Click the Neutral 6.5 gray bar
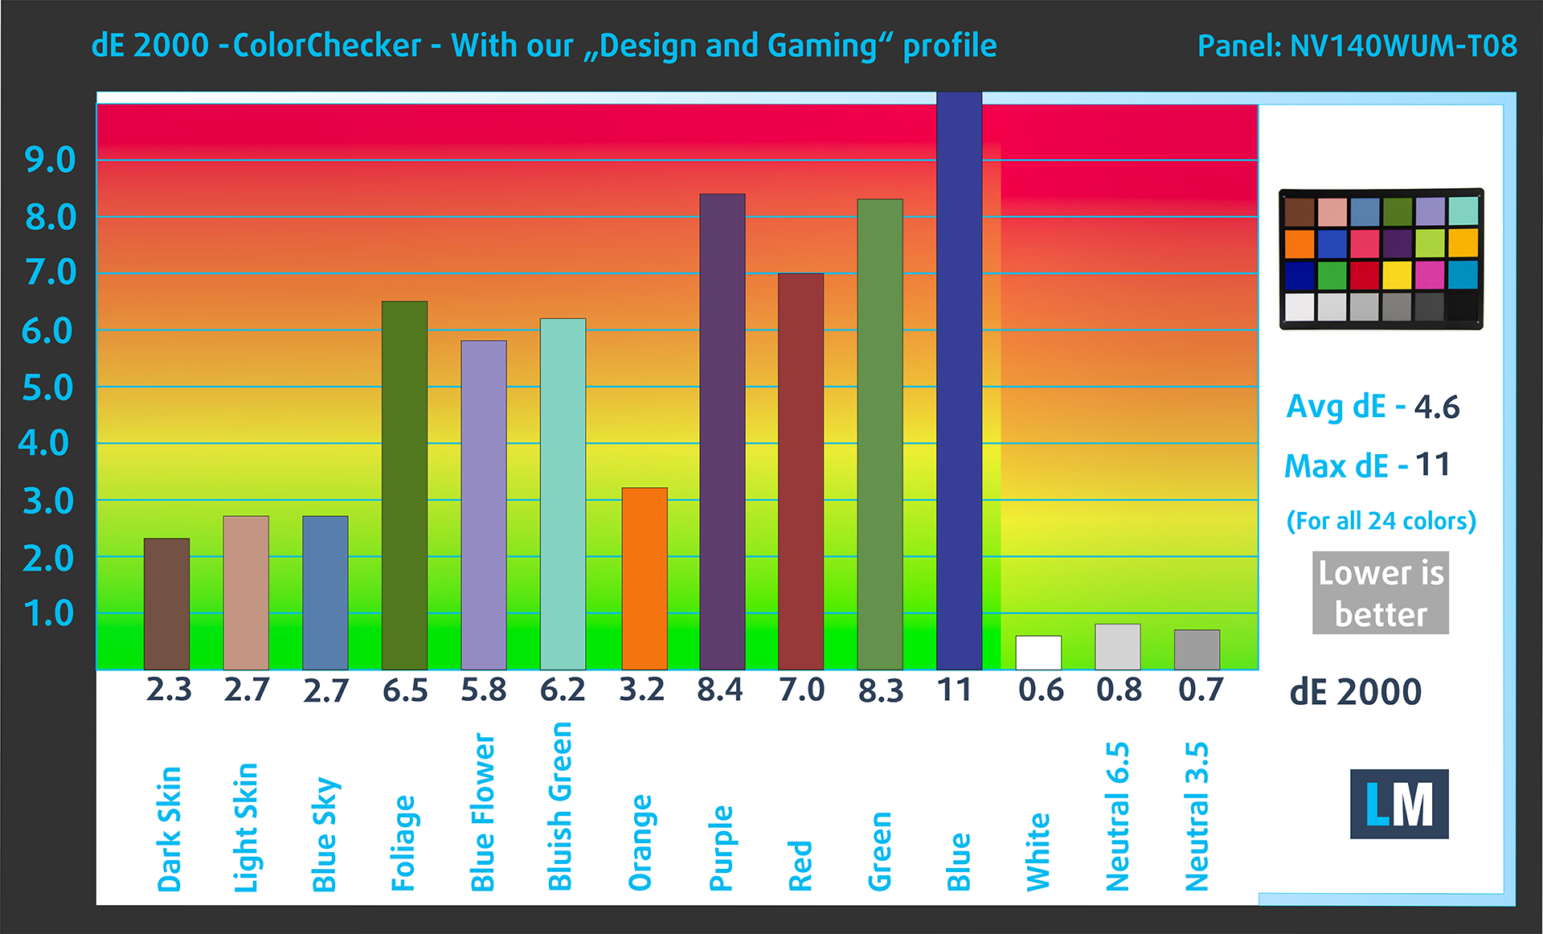The image size is (1543, 934). [x=1118, y=647]
